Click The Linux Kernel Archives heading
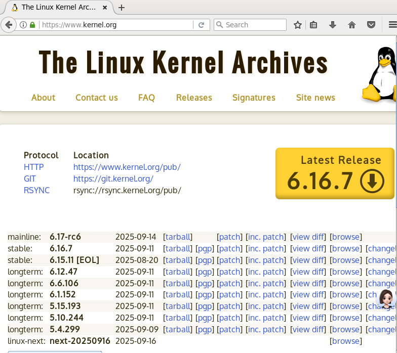 pos(183,62)
